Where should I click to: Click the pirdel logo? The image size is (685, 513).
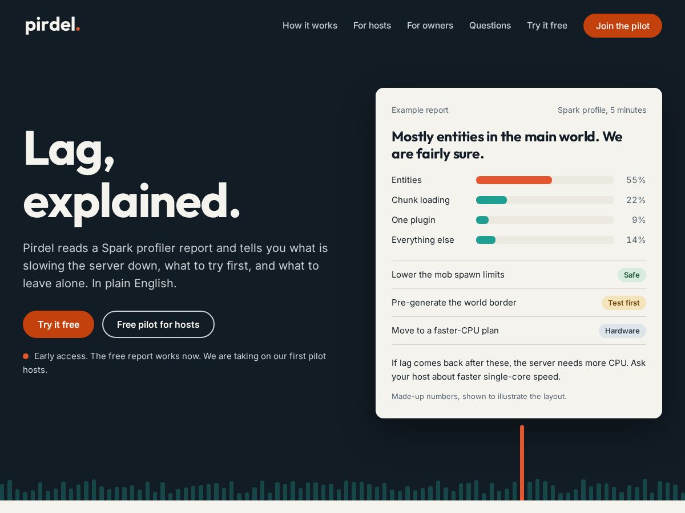(x=53, y=25)
